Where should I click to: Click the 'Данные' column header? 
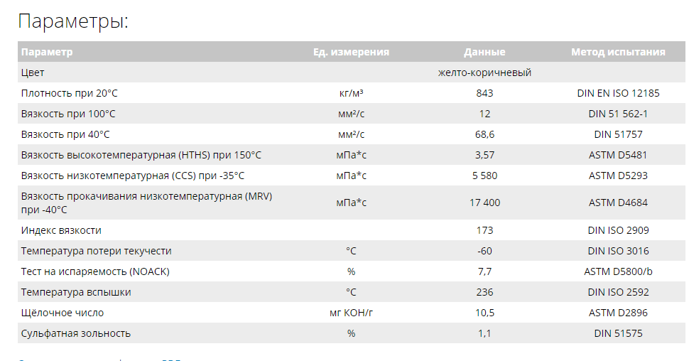click(x=484, y=52)
